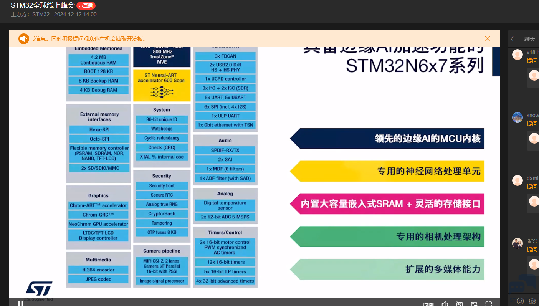This screenshot has width=539, height=306.
Task: Pause the live video playback
Action: (21, 304)
